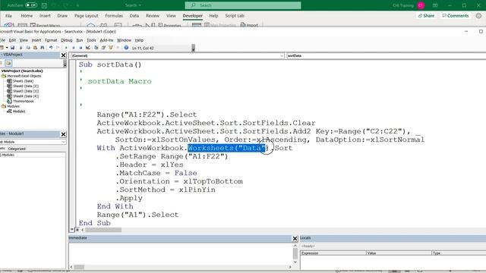
Task: Close the Properties - Module1 panel
Action: (63, 134)
